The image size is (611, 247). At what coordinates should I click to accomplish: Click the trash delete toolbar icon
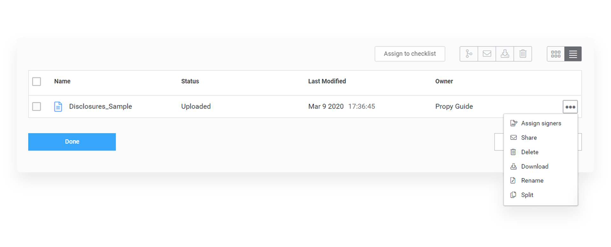(x=523, y=54)
